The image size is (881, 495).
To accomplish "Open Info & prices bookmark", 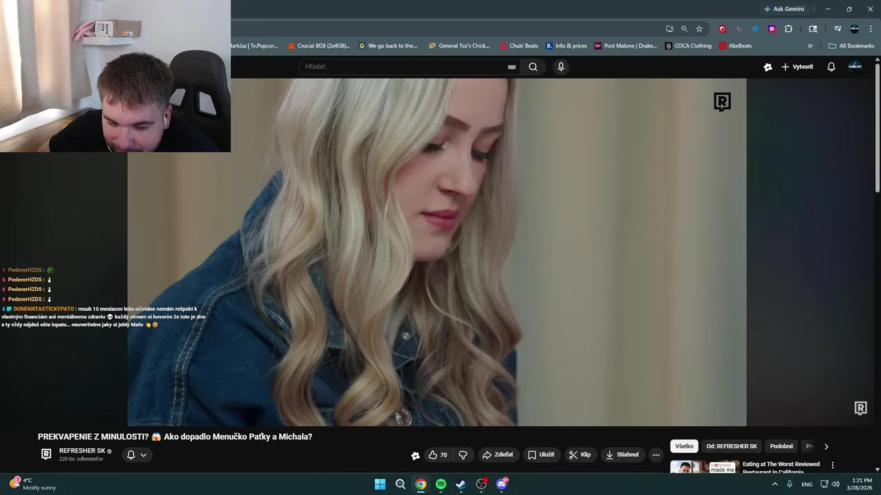I will 566,46.
